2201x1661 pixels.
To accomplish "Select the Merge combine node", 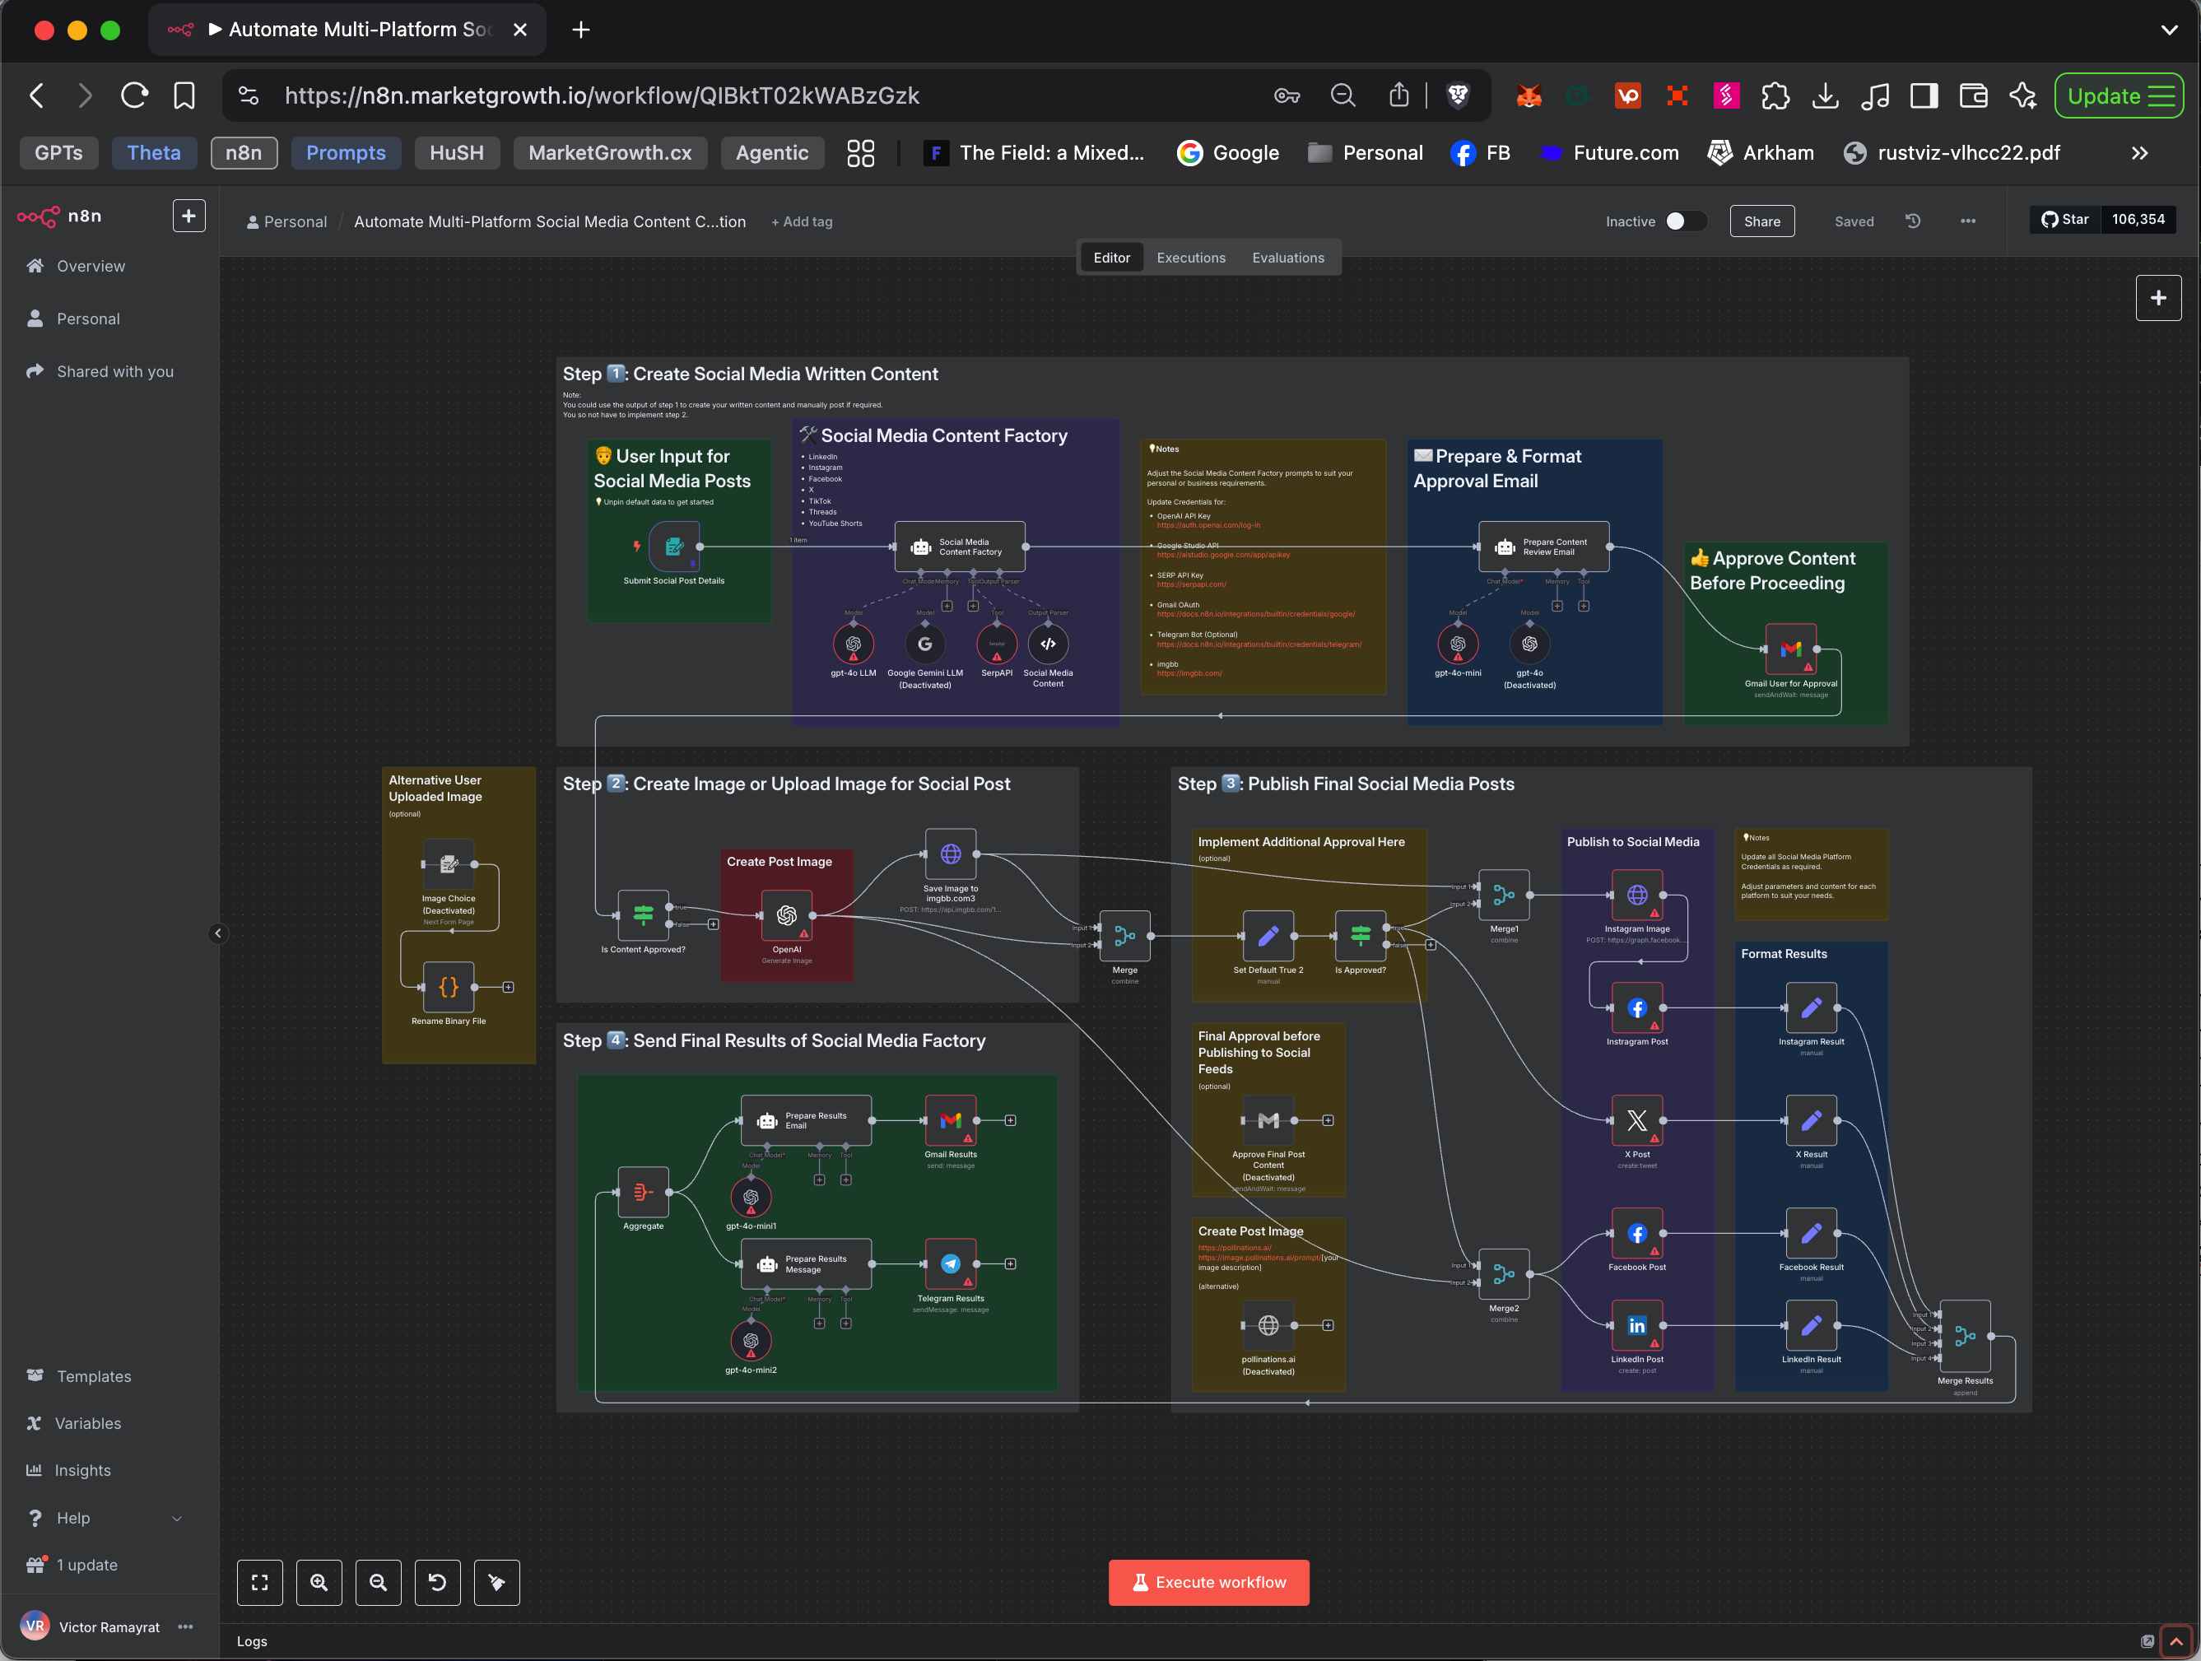I will coord(1124,936).
